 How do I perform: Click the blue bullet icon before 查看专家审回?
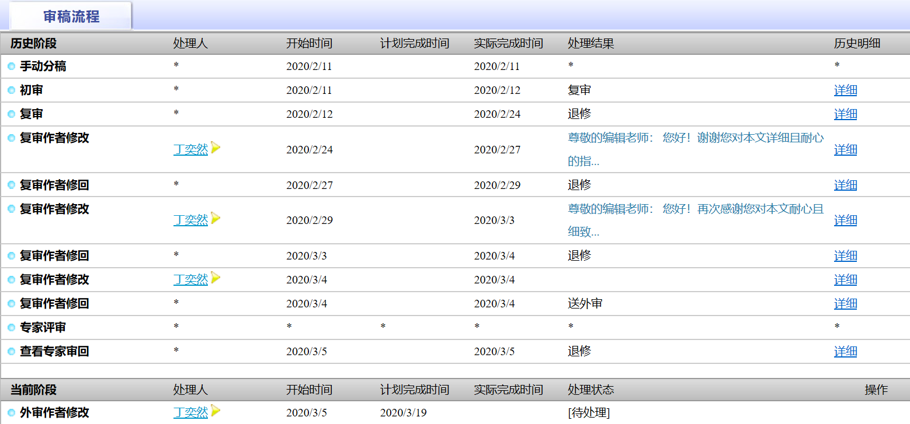tap(11, 352)
